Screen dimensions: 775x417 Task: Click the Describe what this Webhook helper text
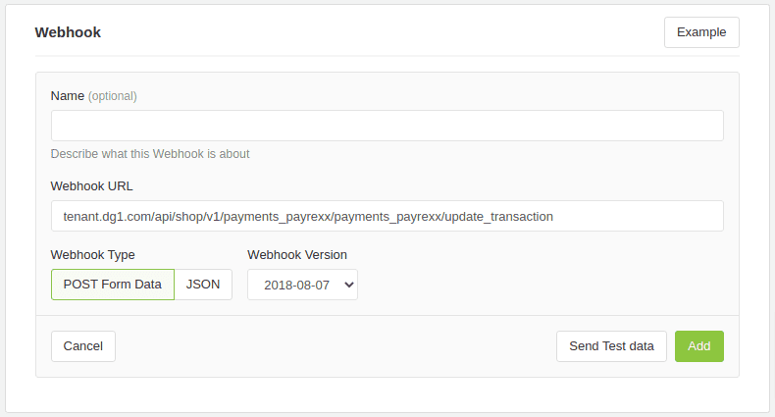tap(150, 154)
